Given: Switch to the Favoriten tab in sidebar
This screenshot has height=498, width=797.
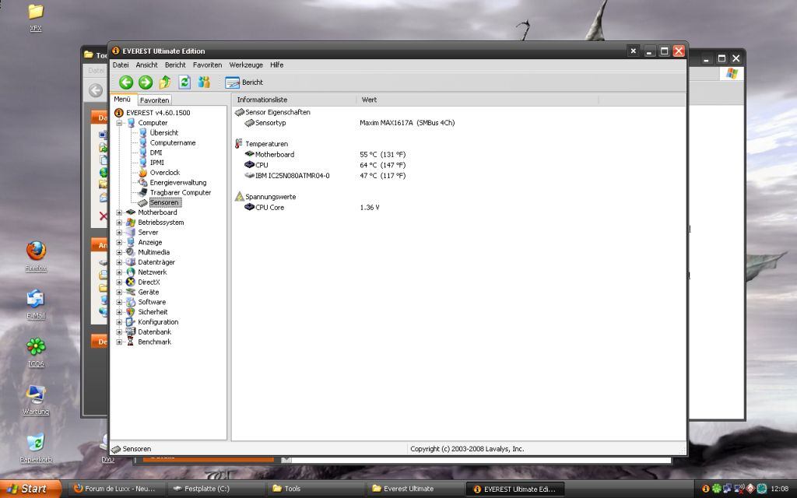Looking at the screenshot, I should coord(155,100).
